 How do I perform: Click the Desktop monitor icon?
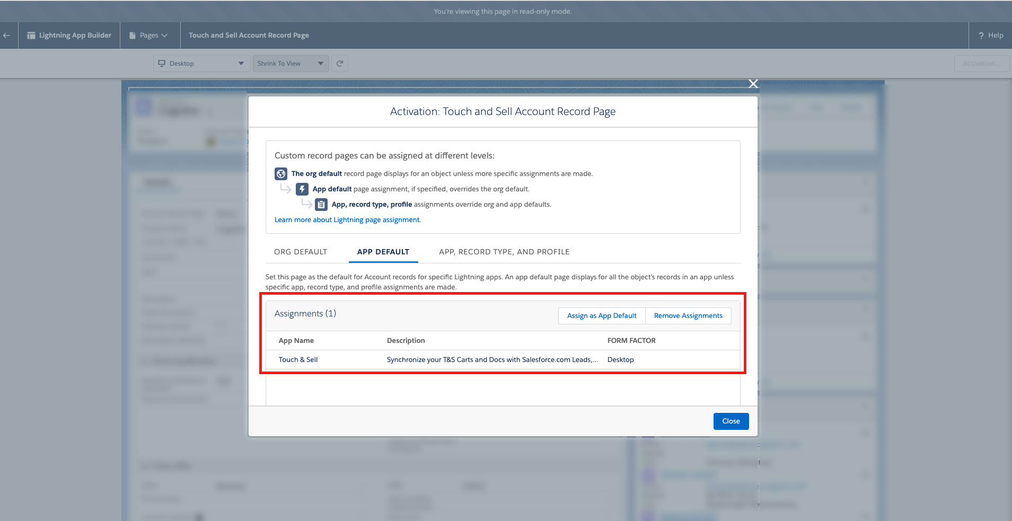(162, 64)
